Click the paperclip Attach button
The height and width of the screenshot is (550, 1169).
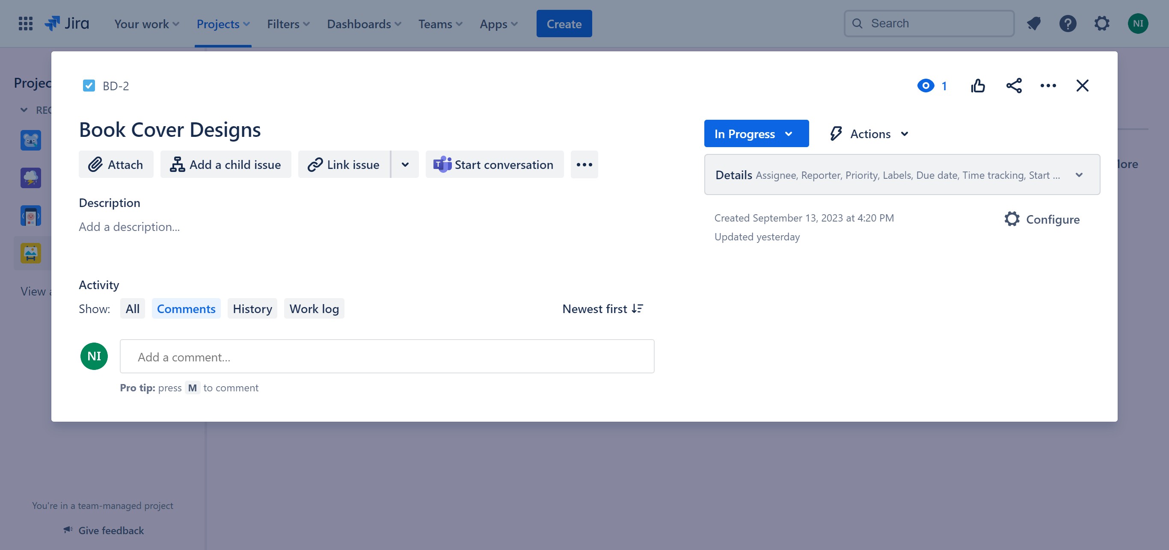point(116,165)
